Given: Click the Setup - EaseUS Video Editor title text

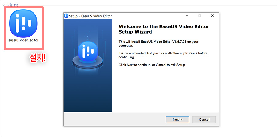Looking at the screenshot, I should [x=90, y=16].
